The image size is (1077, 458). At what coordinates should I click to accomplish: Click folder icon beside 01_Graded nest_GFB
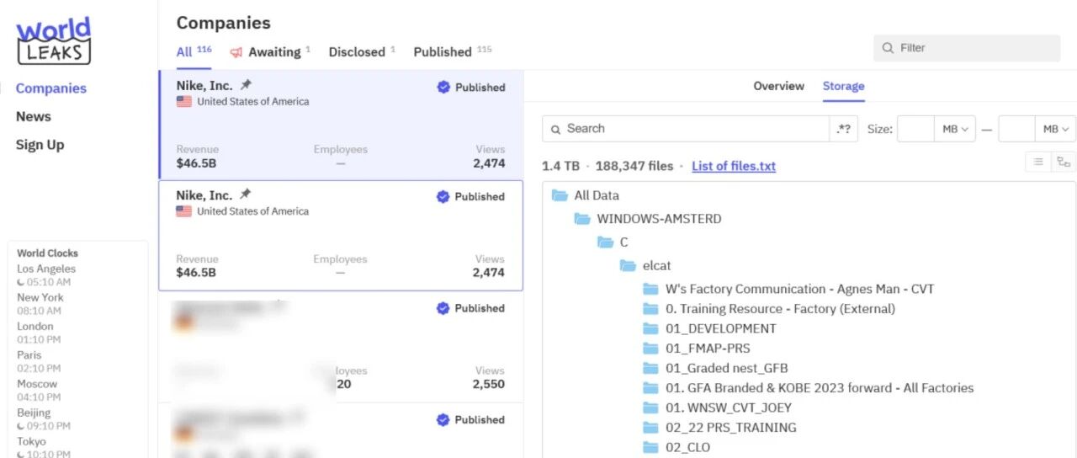650,368
